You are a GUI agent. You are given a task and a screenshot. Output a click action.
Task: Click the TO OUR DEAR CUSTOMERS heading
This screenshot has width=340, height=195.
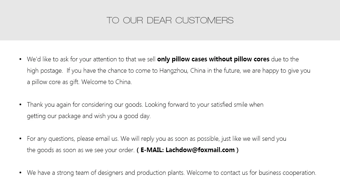click(170, 20)
